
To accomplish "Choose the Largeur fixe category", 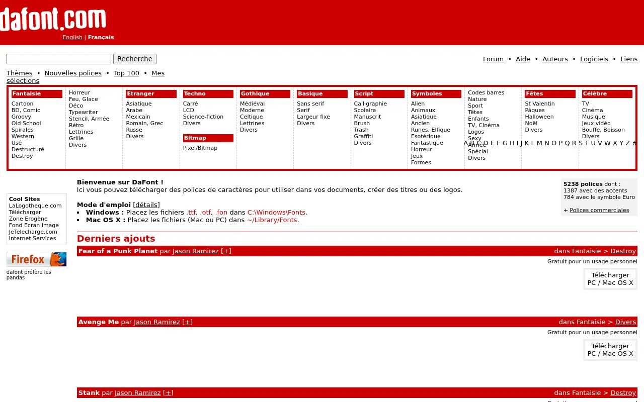I will click(313, 117).
